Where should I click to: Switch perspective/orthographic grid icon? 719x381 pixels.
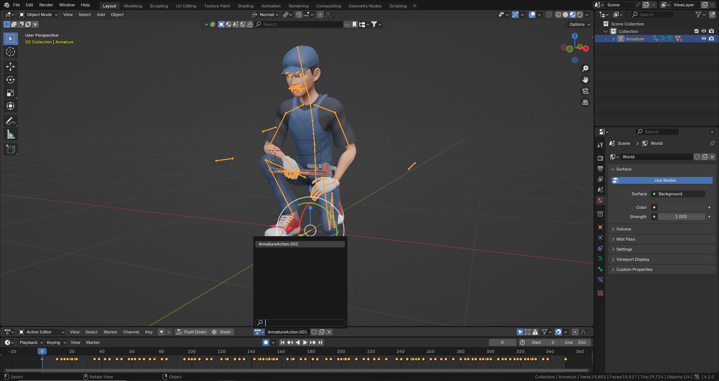[585, 102]
